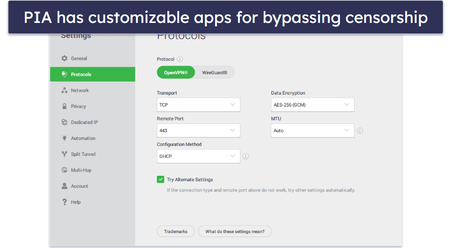451x248 pixels.
Task: Click the Network nodes icon
Action: coord(64,90)
